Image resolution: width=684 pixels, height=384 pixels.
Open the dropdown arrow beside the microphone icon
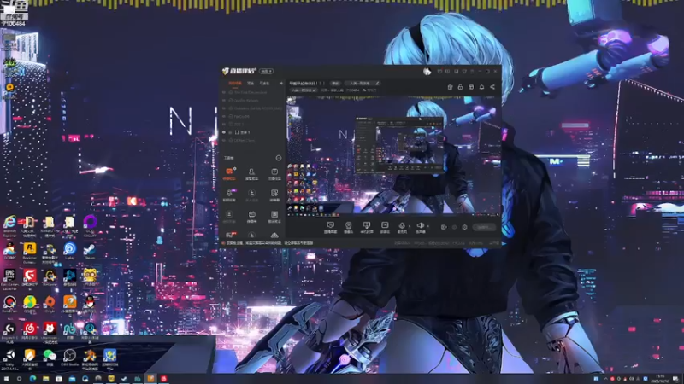coord(410,226)
